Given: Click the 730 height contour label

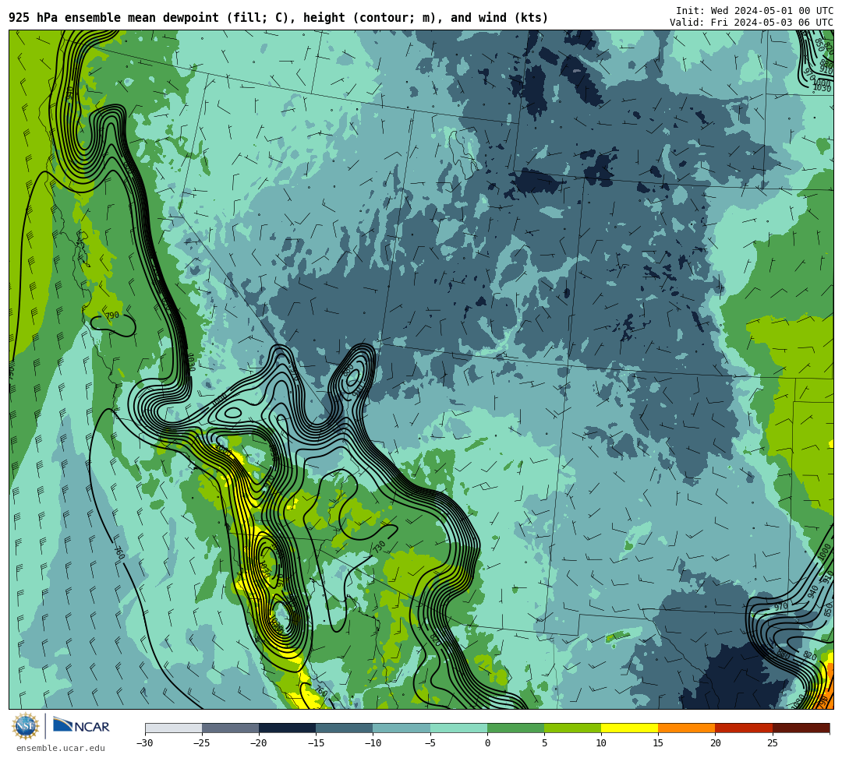Looking at the screenshot, I should coord(379,548).
